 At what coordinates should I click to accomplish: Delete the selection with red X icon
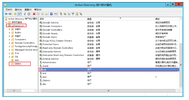34,14
